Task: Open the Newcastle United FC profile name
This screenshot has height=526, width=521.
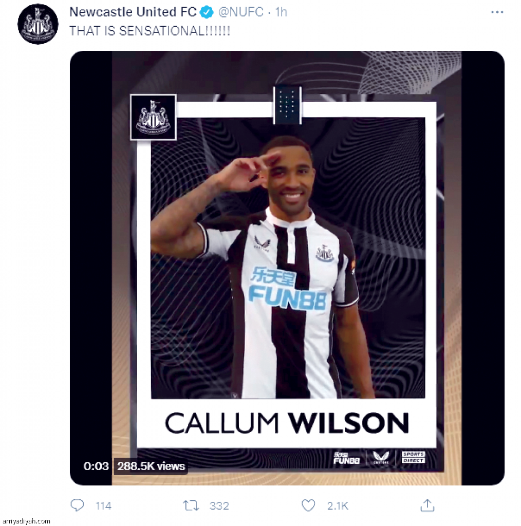Action: point(133,12)
